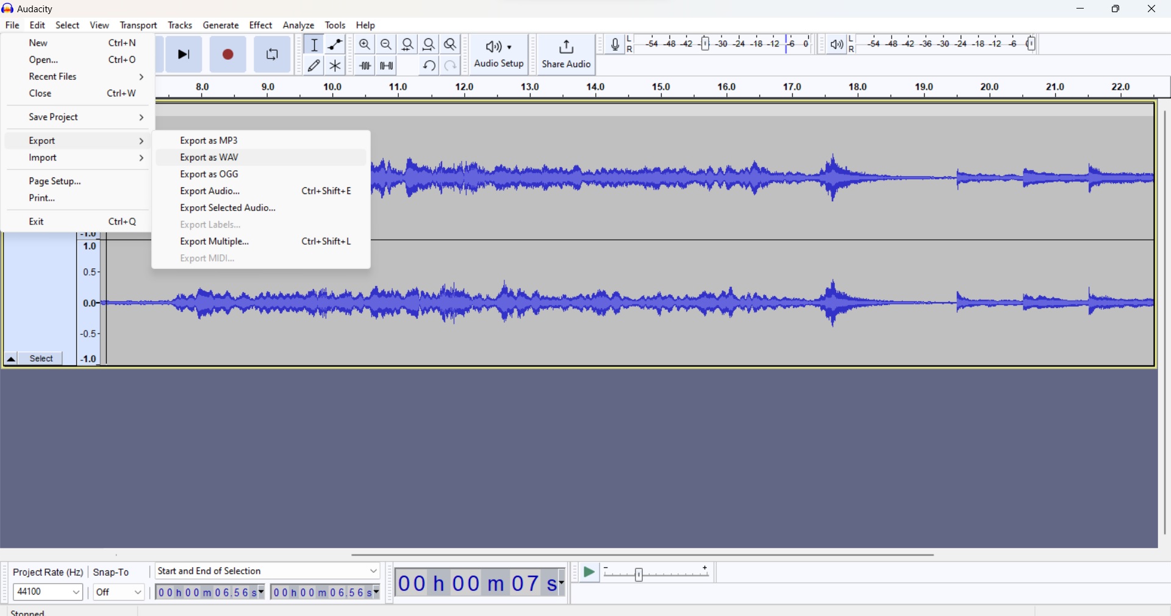Screen dimensions: 1171x616
Task: Open the Project Rate 44100 dropdown
Action: [48, 593]
